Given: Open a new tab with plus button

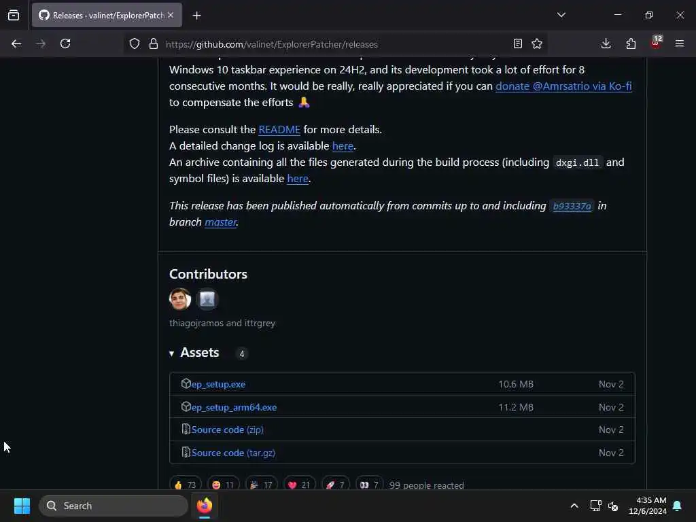Looking at the screenshot, I should [196, 16].
